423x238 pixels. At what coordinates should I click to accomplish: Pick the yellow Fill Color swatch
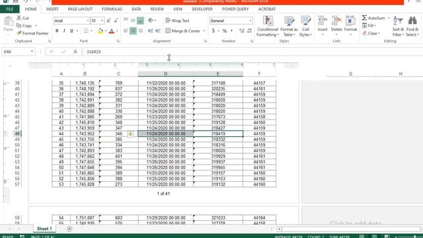click(x=100, y=31)
